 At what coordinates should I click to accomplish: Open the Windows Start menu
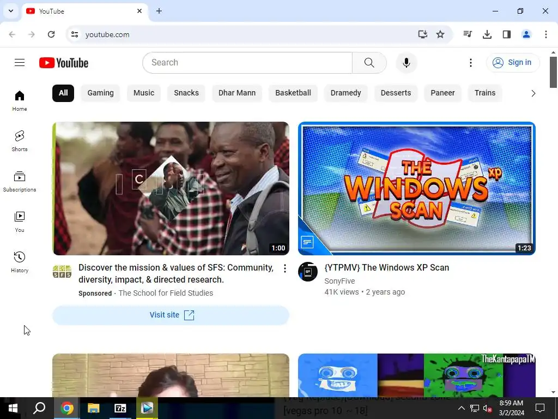[x=13, y=408]
